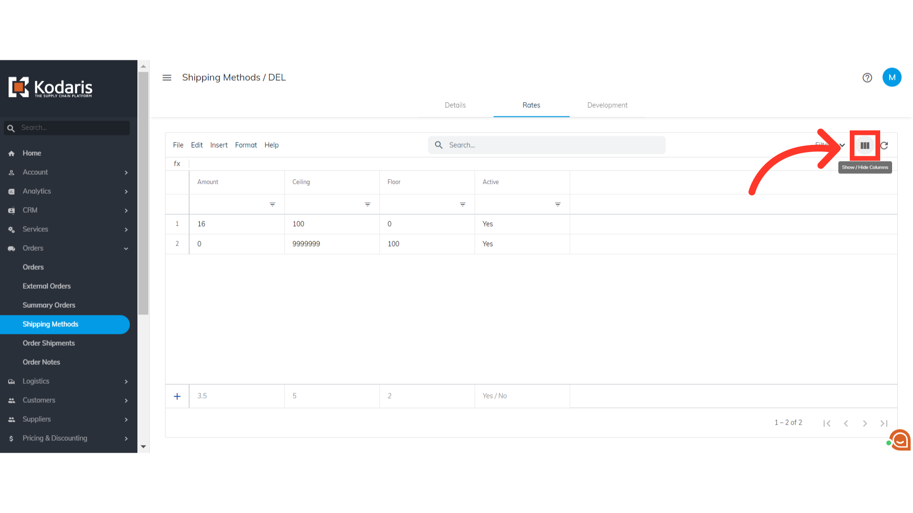Click the Active column filter icon

click(557, 204)
